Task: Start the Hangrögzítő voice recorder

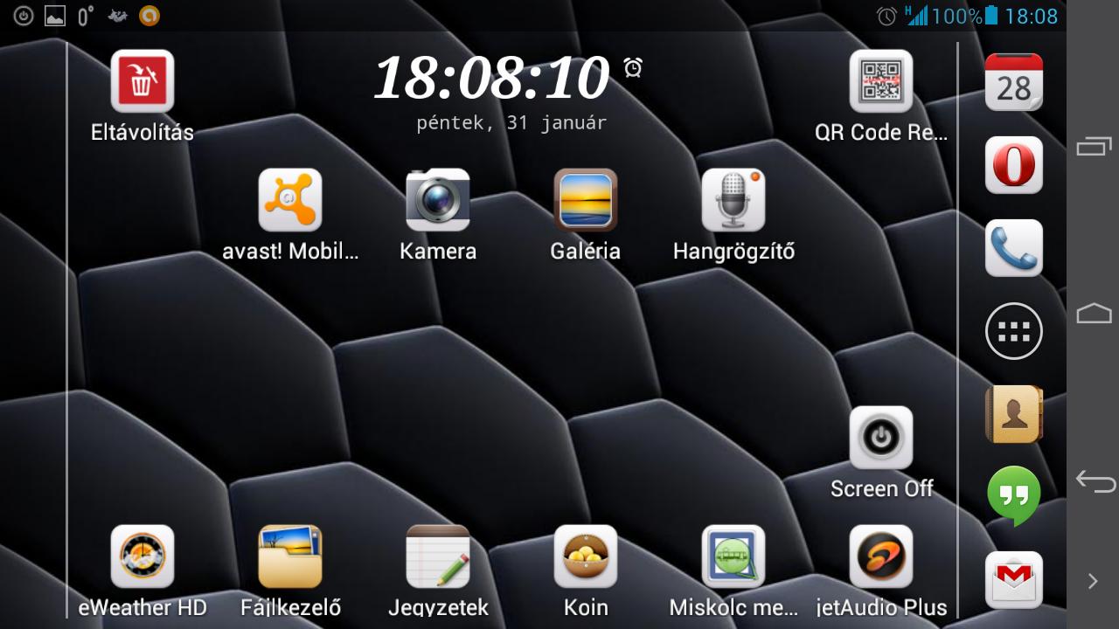Action: [x=733, y=200]
